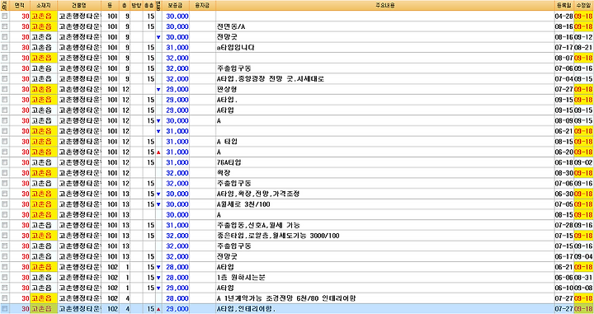The width and height of the screenshot is (594, 314).
Task: Click the 09-02 modified date
Action: (x=583, y=162)
